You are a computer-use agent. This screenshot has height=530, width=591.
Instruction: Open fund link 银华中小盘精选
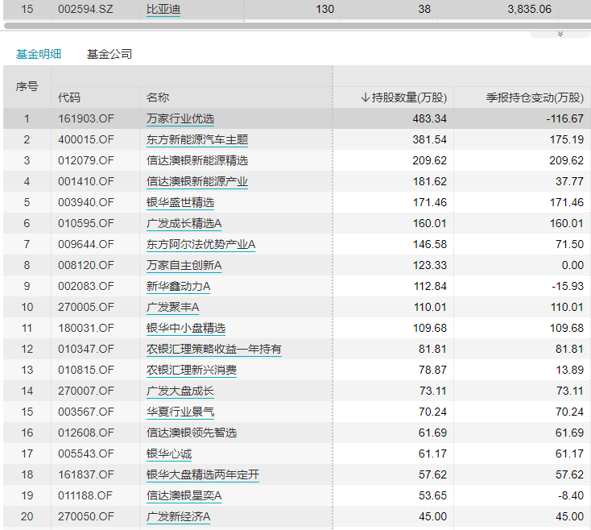[186, 328]
